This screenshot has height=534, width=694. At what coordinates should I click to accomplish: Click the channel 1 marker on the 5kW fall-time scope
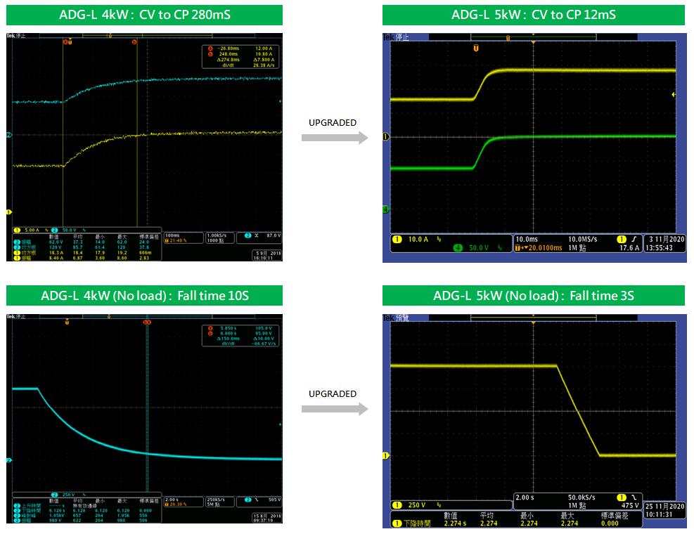point(385,456)
